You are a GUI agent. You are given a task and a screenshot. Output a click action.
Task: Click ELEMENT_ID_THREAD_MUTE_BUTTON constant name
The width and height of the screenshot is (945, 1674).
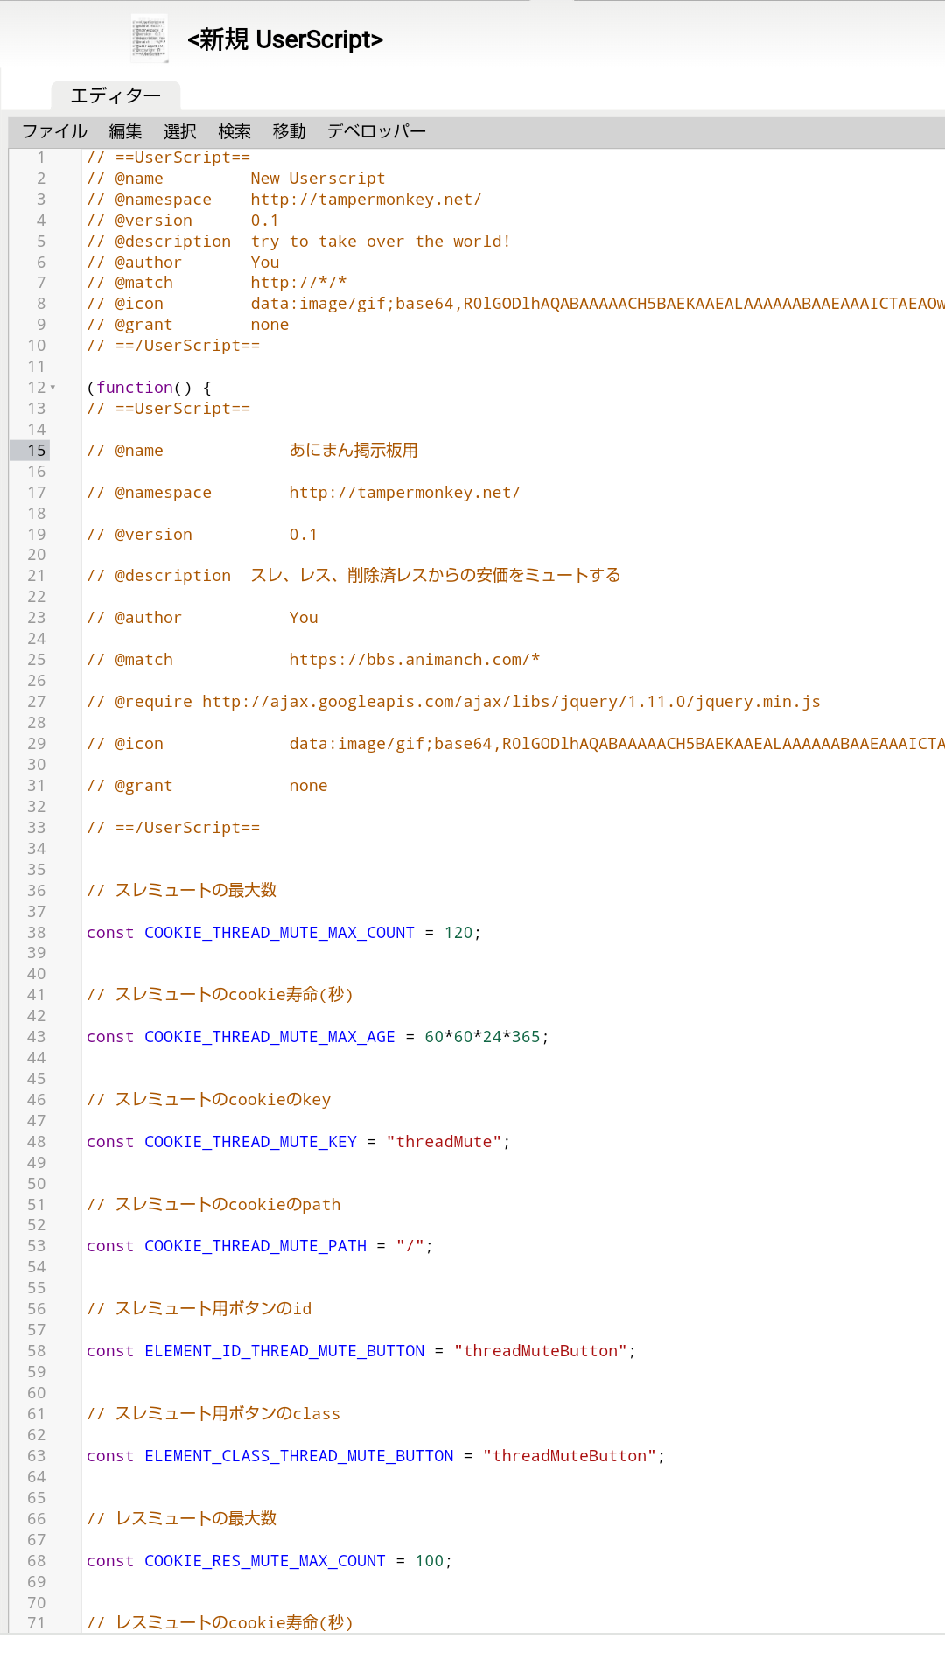coord(284,1351)
